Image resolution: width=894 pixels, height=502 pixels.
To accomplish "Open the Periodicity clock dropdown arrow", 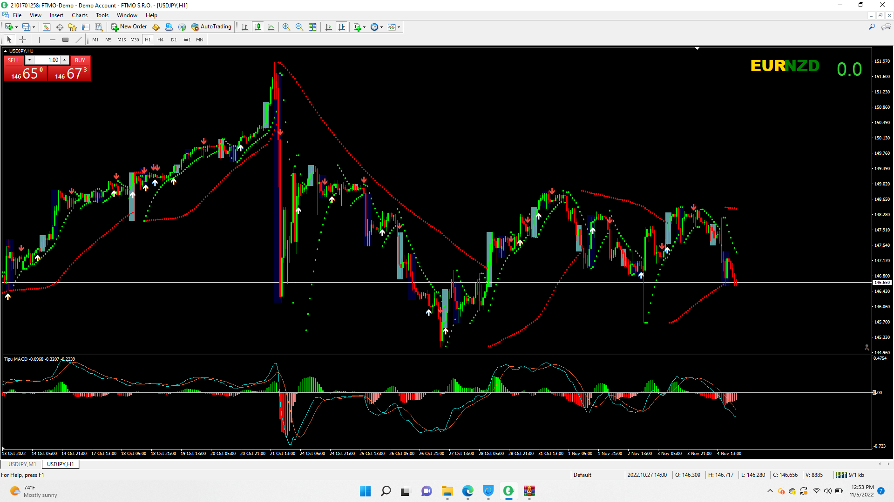I will click(x=382, y=27).
